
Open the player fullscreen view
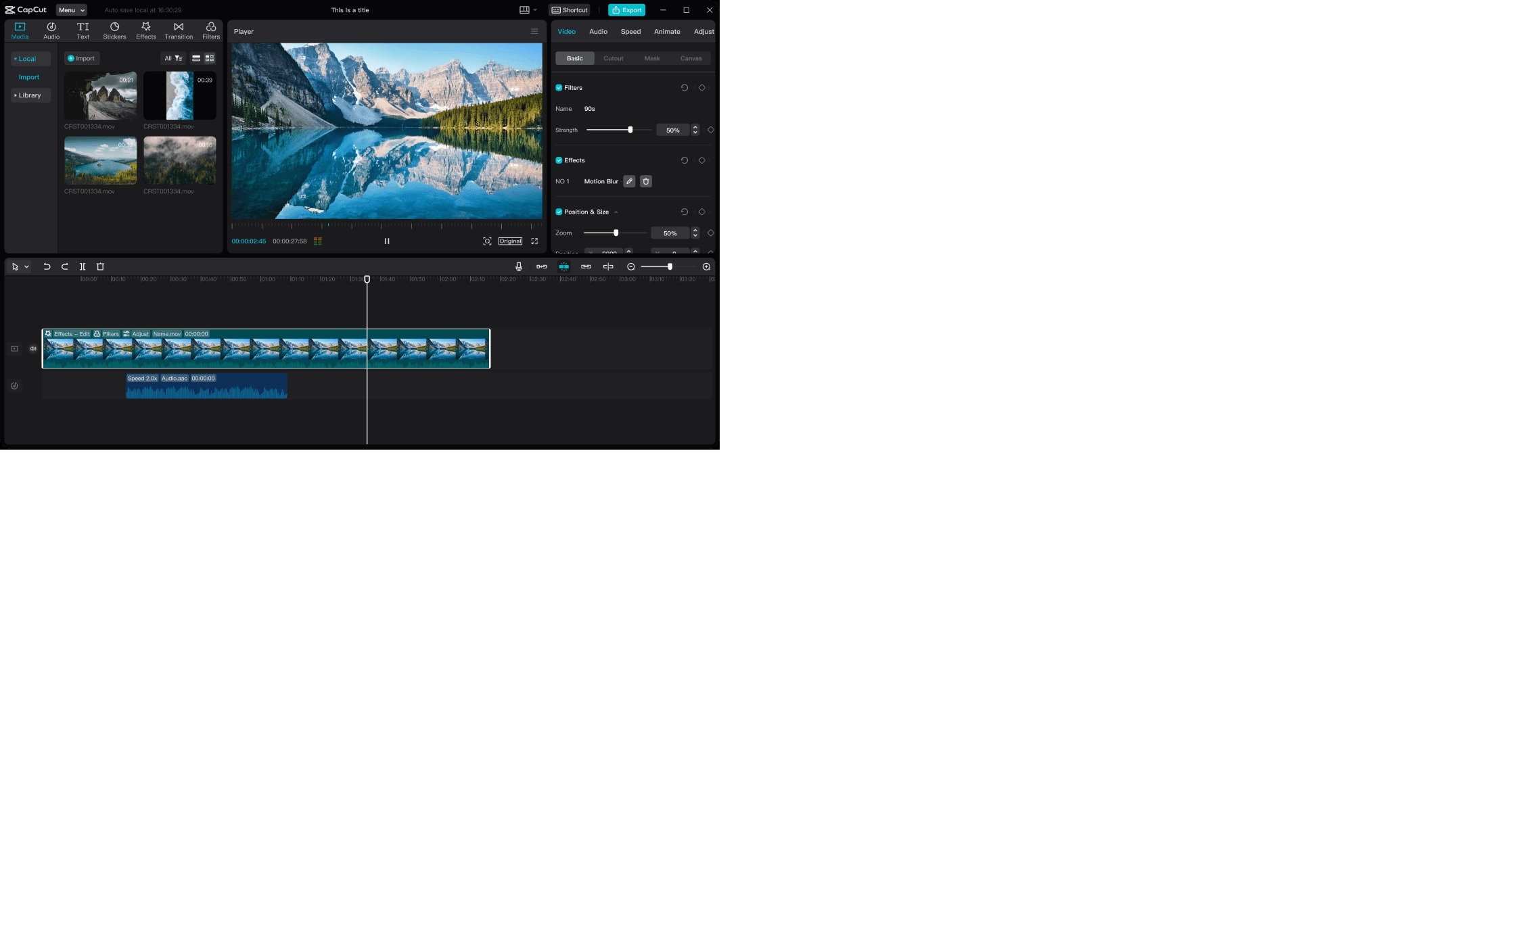[x=534, y=241]
